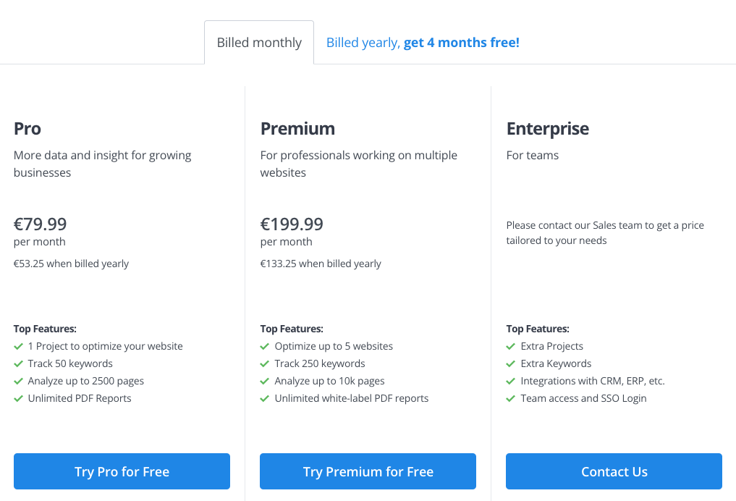Click checkmark beside Team access and SSO Login
This screenshot has width=736, height=501.
(511, 399)
